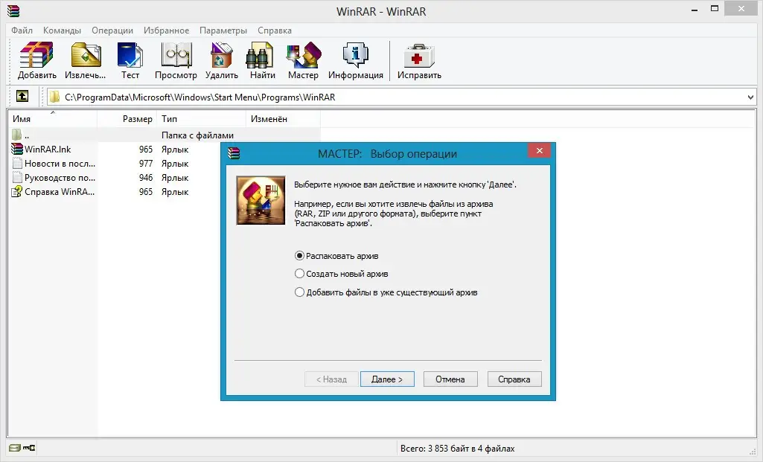763x462 pixels.
Task: Click the WinRAR books icon in title bar
Action: (x=13, y=10)
